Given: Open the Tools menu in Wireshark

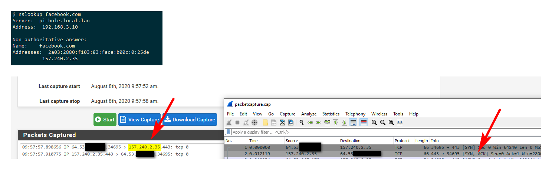Looking at the screenshot, I should coord(398,114).
